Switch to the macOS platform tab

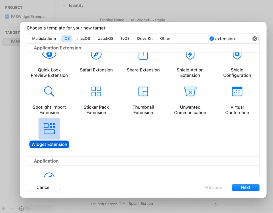pyautogui.click(x=84, y=38)
